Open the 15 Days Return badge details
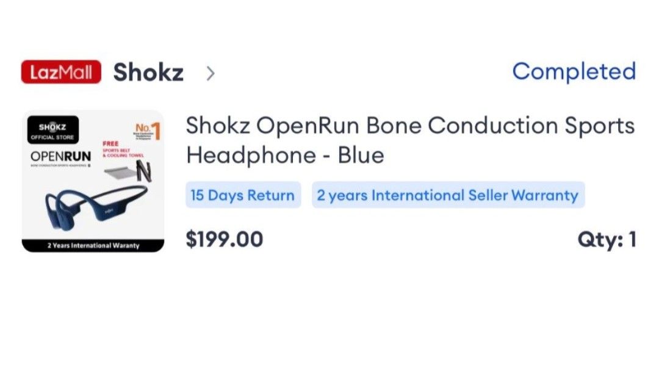Image resolution: width=659 pixels, height=374 pixels. point(242,195)
